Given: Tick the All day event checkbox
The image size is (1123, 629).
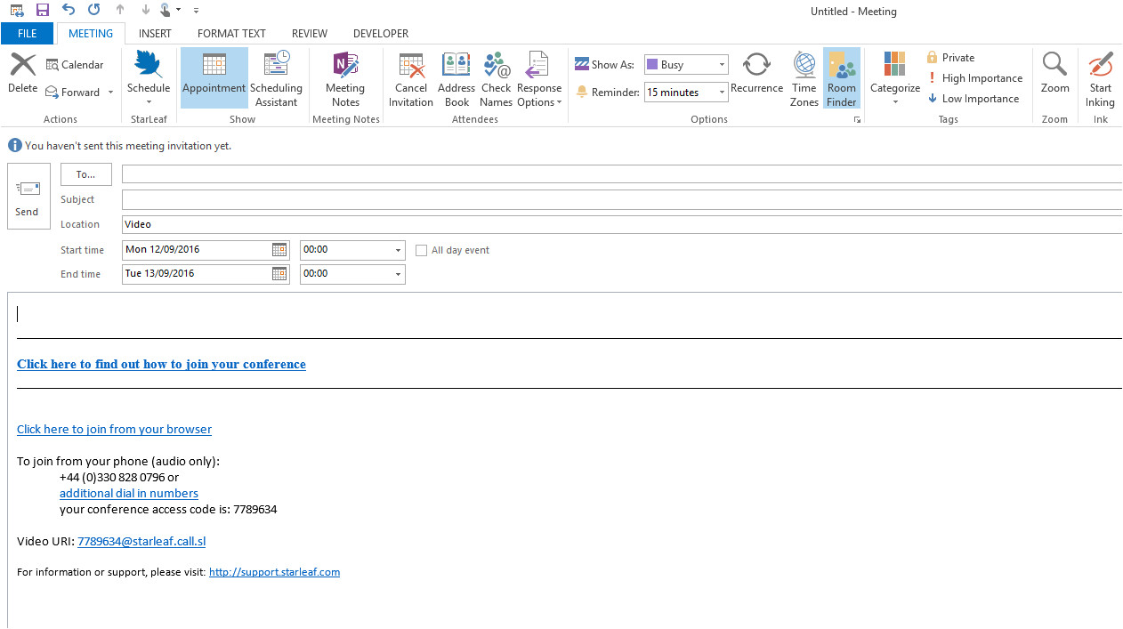Looking at the screenshot, I should pos(422,251).
